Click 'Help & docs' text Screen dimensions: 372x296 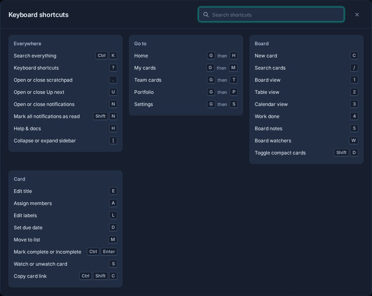(27, 128)
